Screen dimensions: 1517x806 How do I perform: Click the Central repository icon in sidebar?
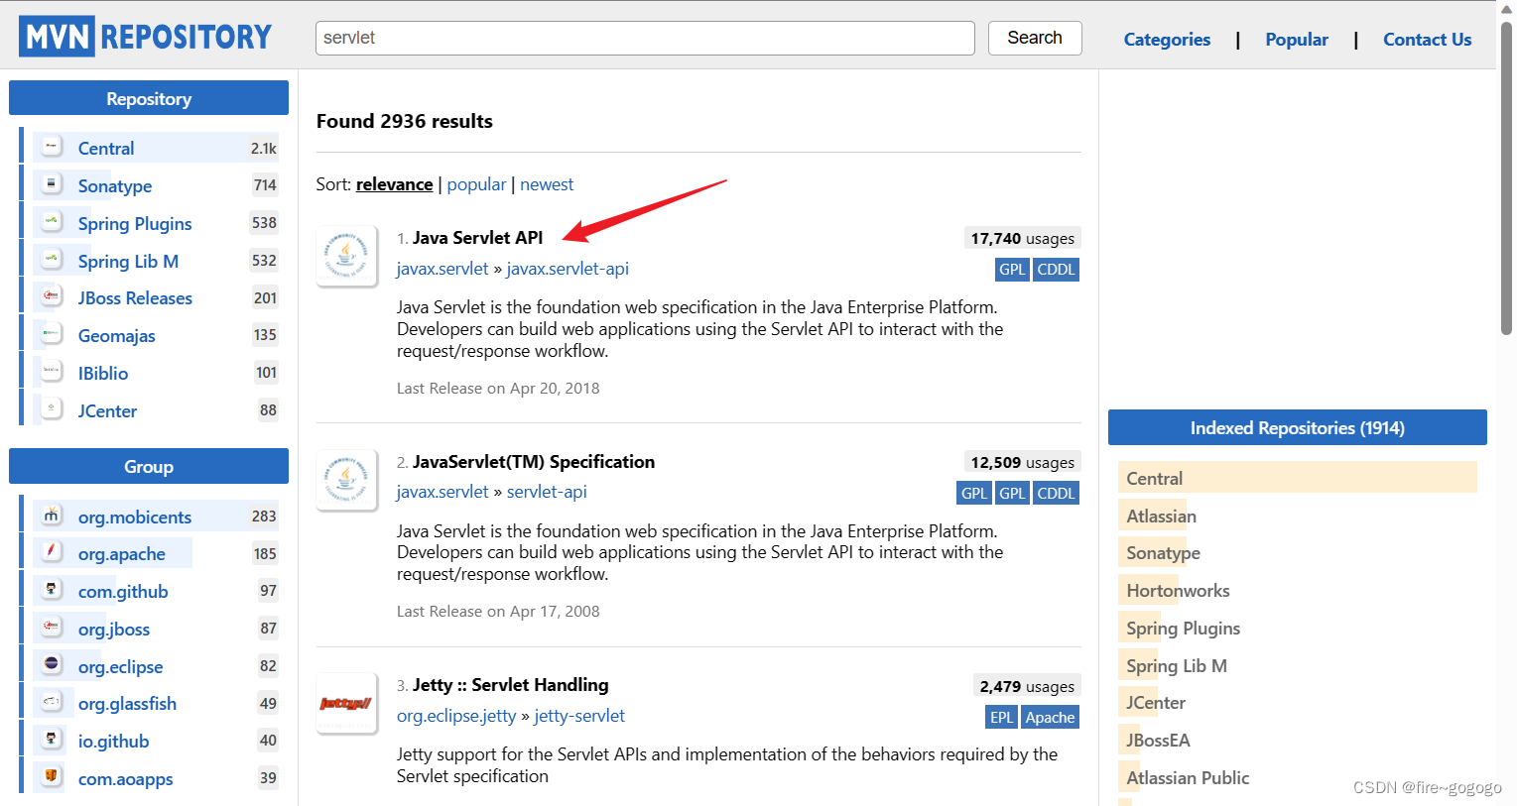click(x=52, y=147)
